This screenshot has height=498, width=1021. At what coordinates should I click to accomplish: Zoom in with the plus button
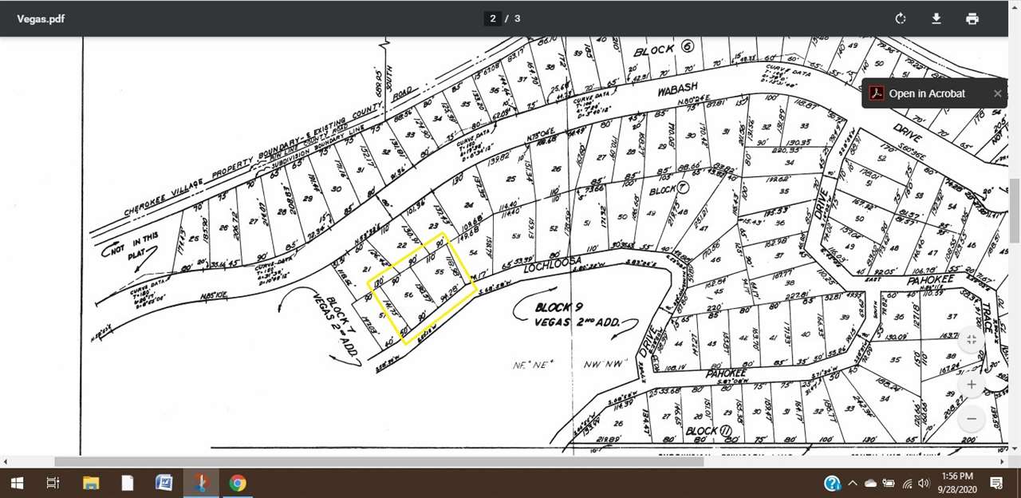(x=971, y=385)
